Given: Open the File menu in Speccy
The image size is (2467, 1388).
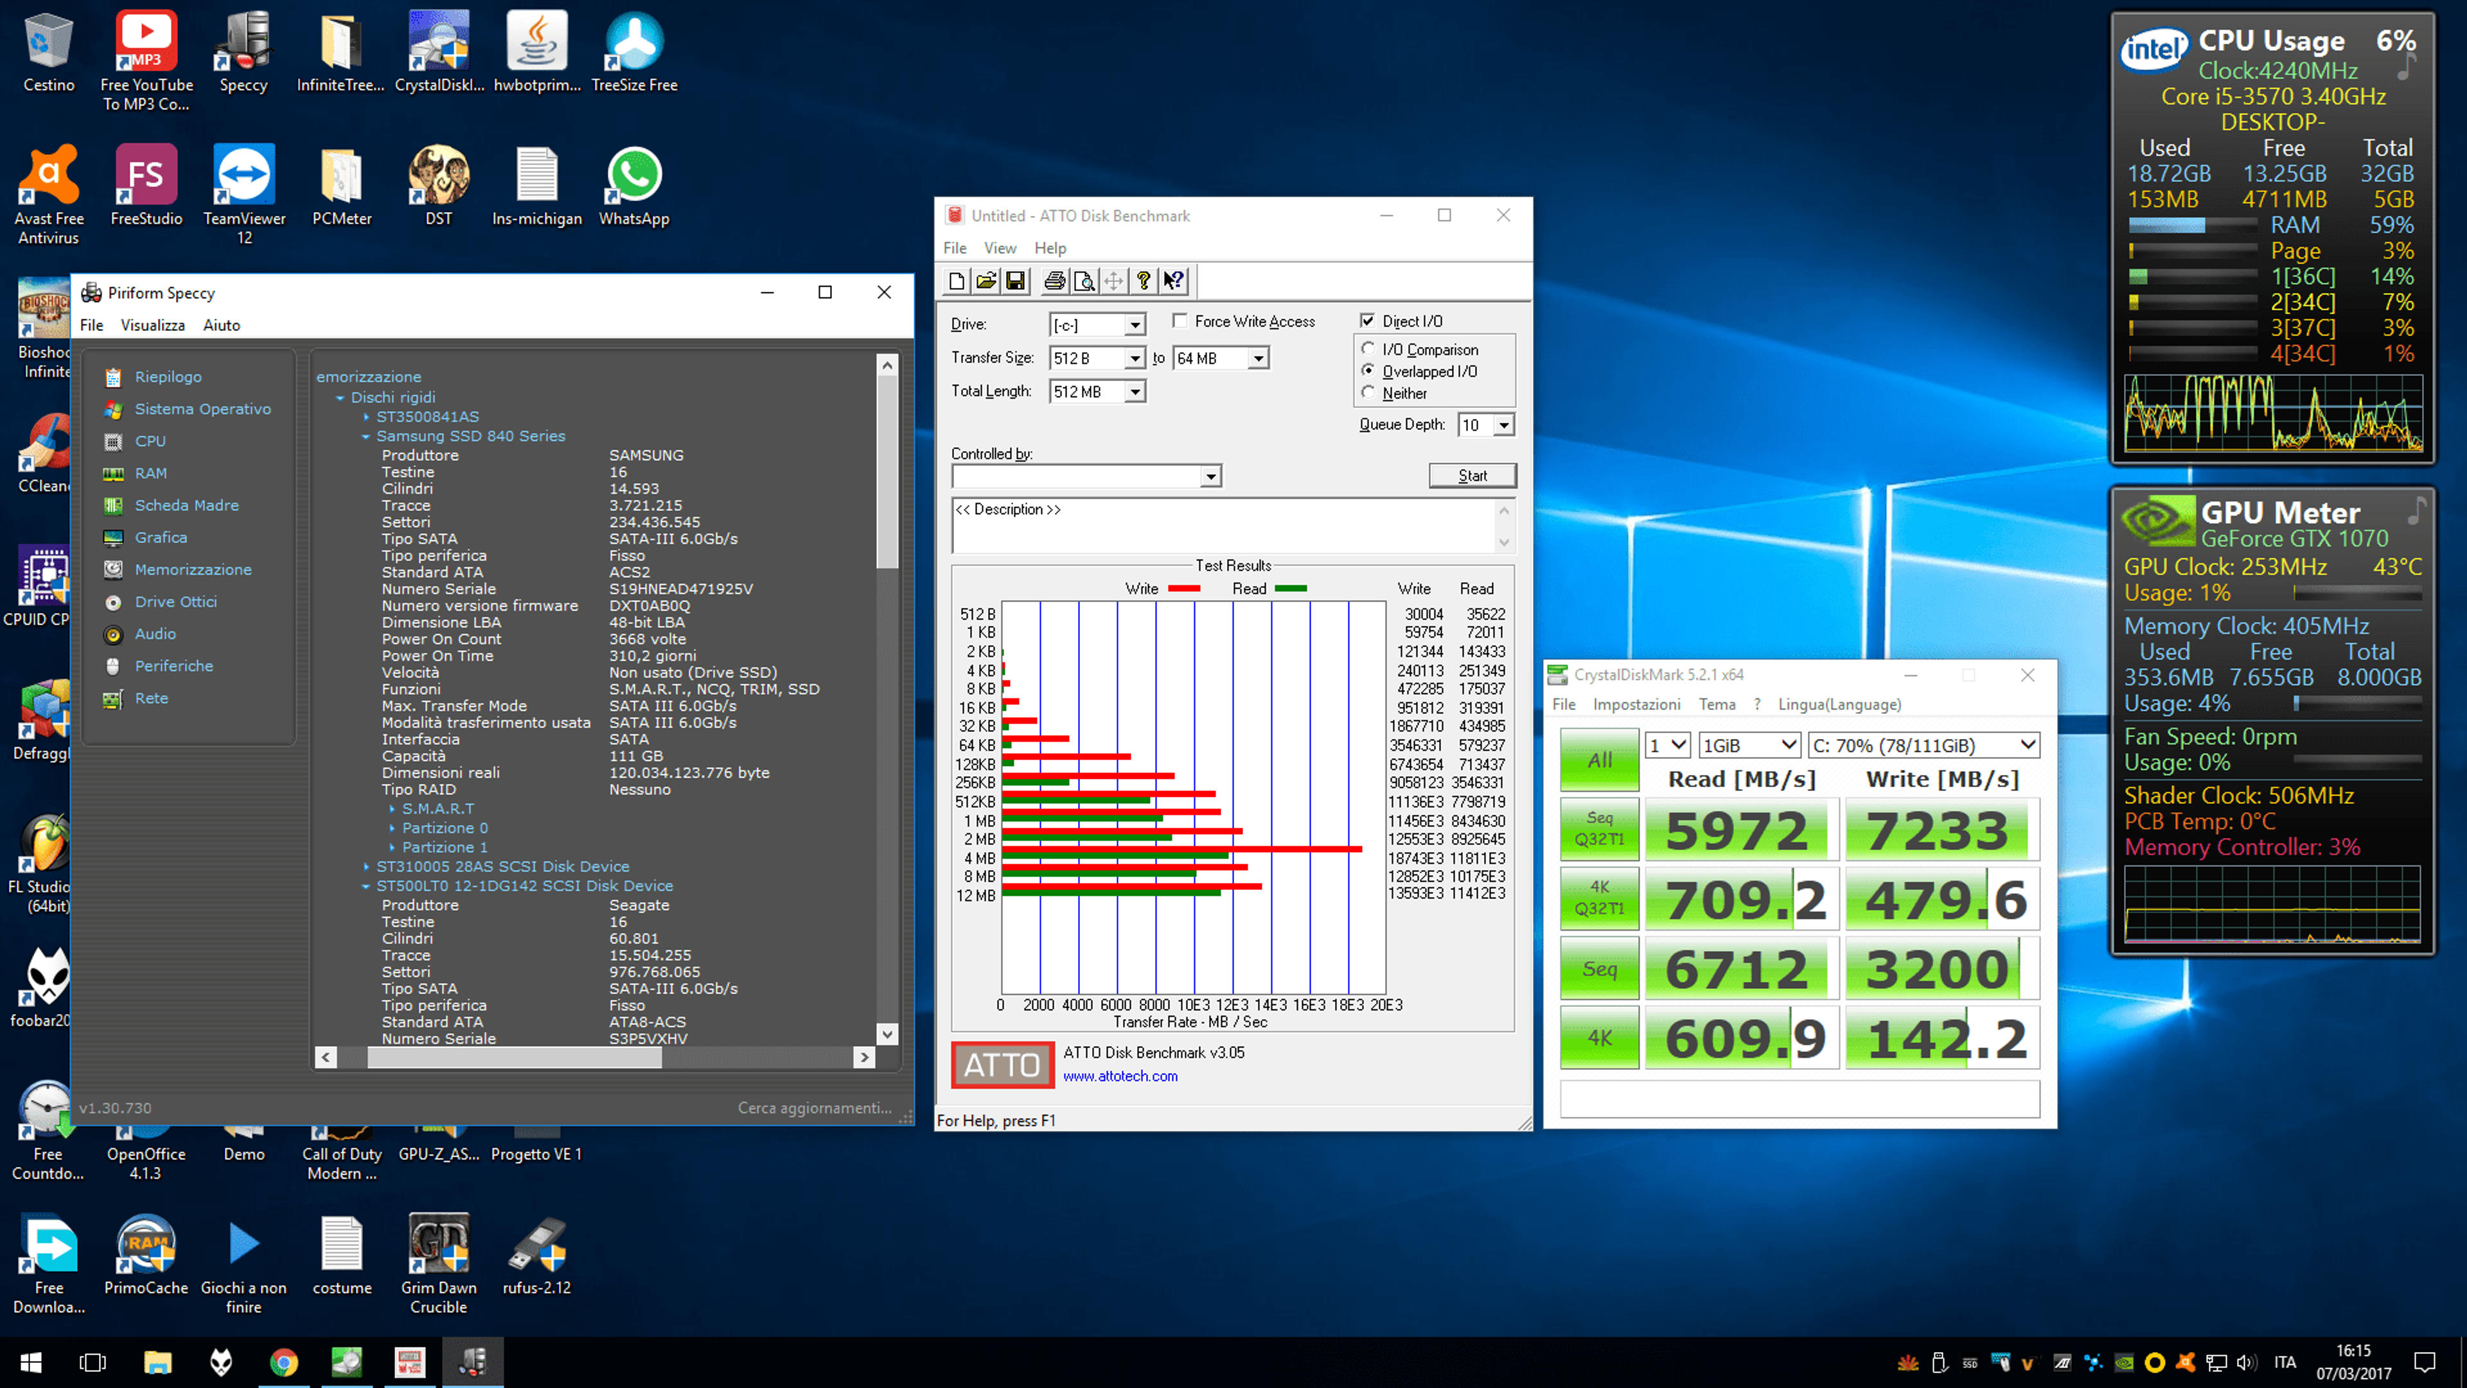Looking at the screenshot, I should click(91, 325).
